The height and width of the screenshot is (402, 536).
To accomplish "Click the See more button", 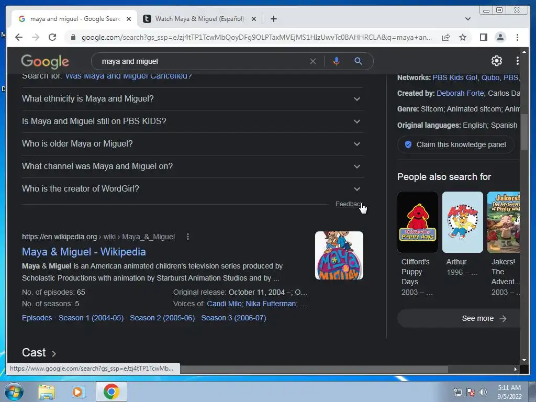I will click(x=459, y=318).
